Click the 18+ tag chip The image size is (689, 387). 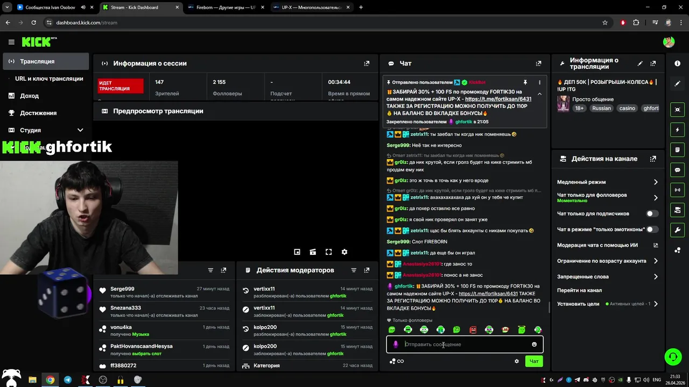click(579, 108)
